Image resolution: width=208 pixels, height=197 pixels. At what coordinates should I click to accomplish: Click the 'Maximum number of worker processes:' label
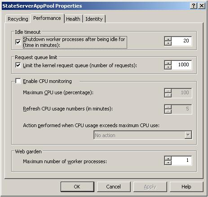point(65,161)
